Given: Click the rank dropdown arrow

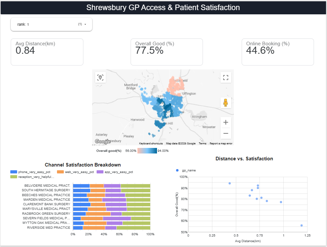Looking at the screenshot, I should tap(85, 24).
